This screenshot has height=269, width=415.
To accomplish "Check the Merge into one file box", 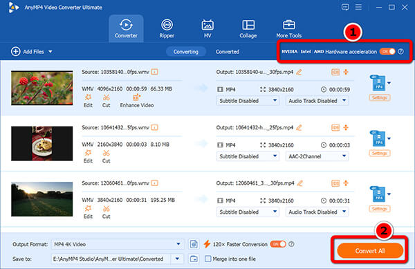I will pos(208,259).
